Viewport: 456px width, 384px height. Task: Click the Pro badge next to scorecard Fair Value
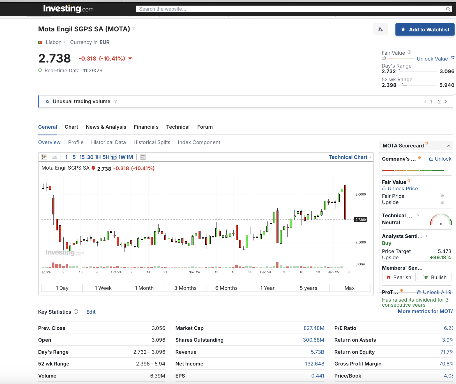click(409, 181)
